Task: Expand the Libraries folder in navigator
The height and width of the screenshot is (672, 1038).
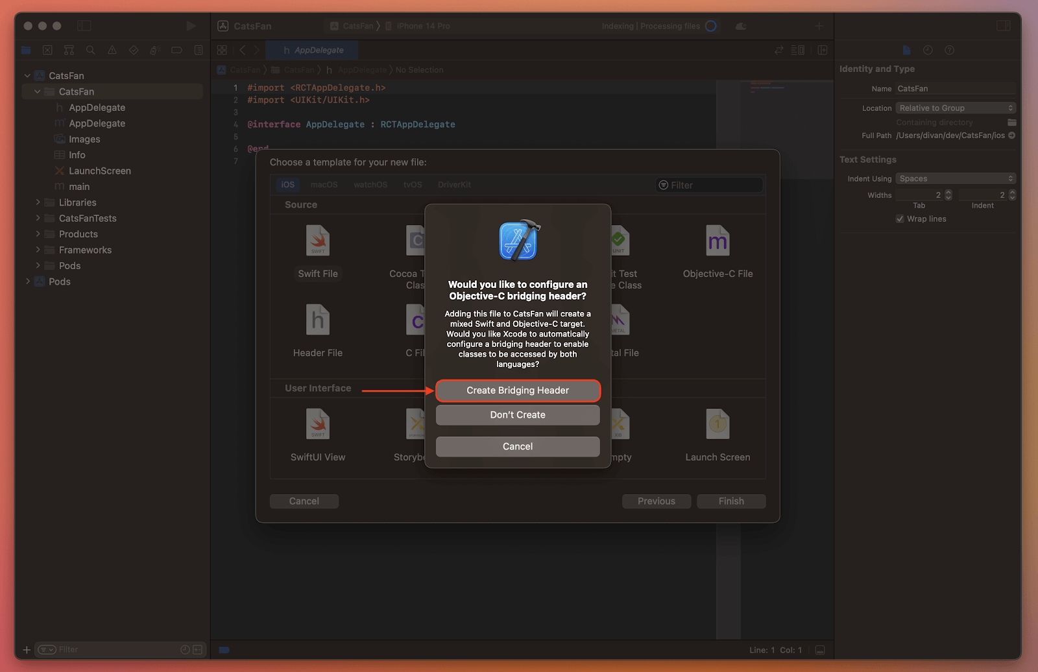Action: click(x=38, y=202)
